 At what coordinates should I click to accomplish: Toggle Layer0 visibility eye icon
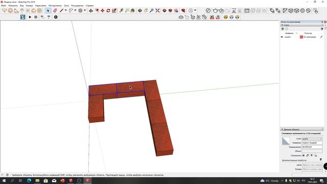coord(282,37)
